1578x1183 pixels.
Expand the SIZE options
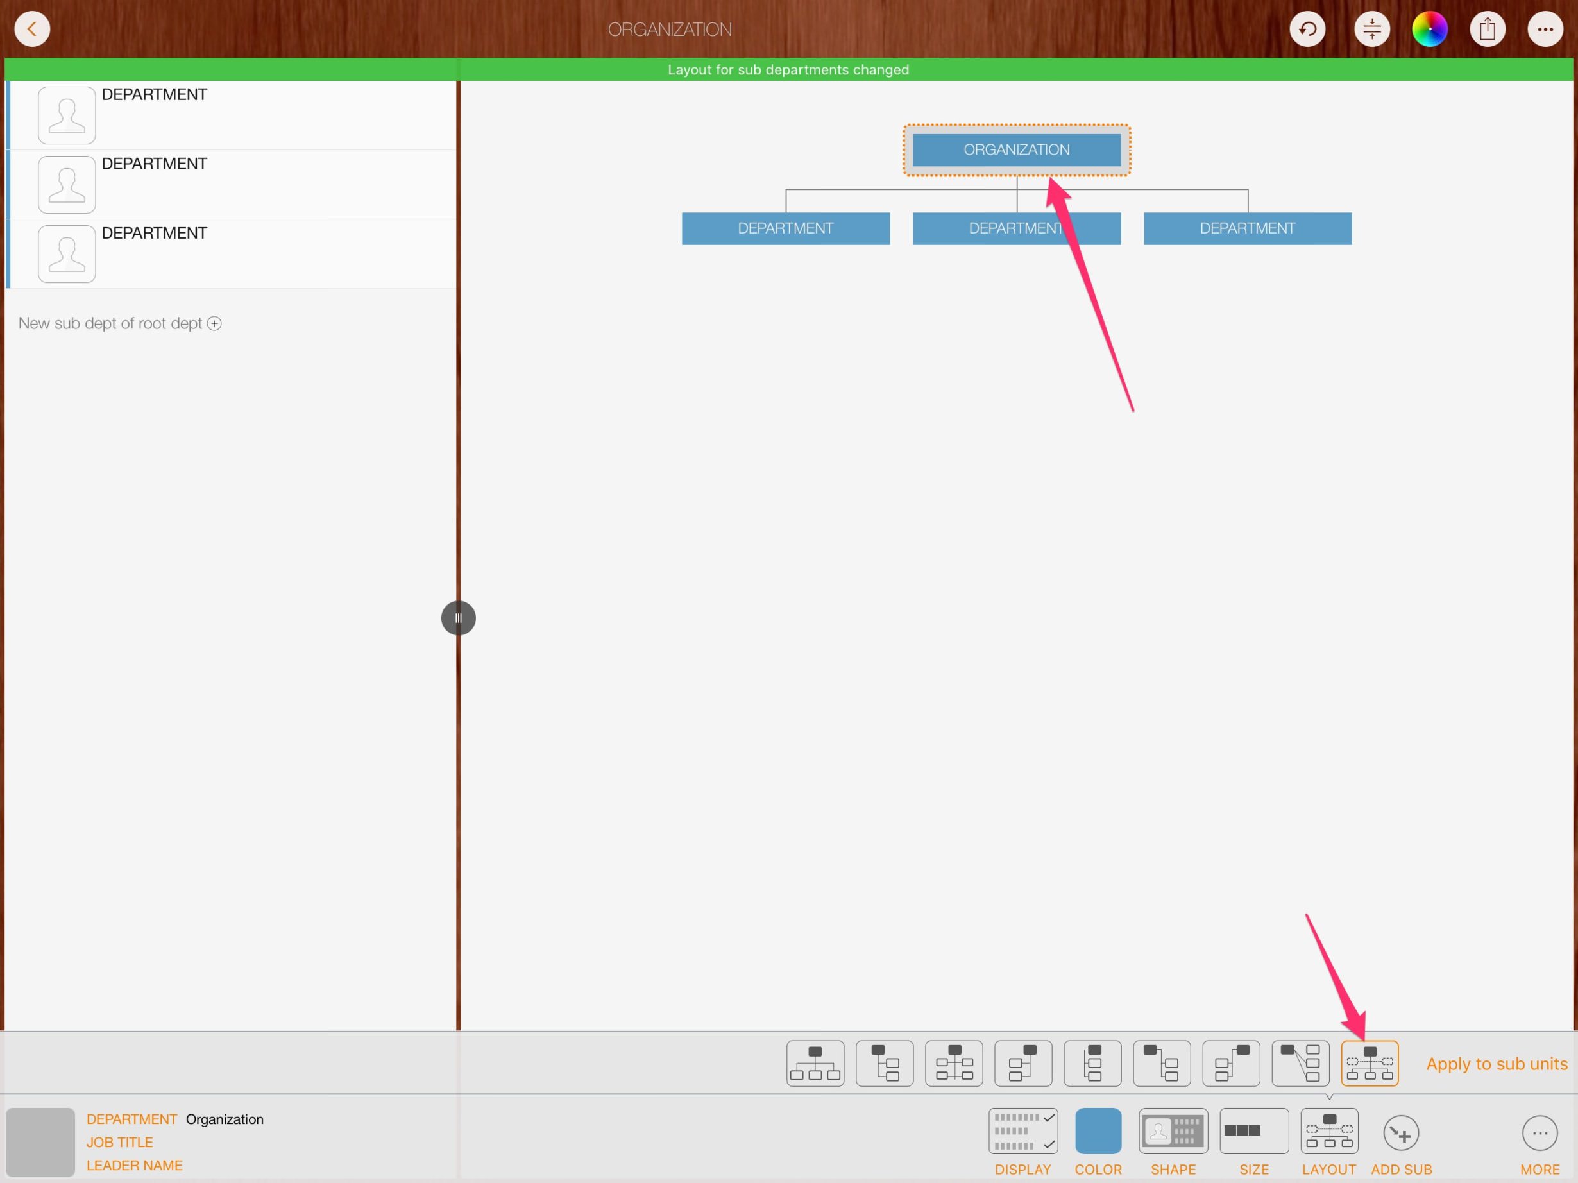click(1253, 1131)
